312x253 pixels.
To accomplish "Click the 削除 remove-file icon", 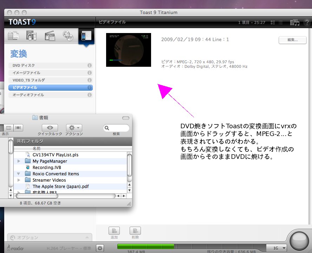I will (x=135, y=231).
